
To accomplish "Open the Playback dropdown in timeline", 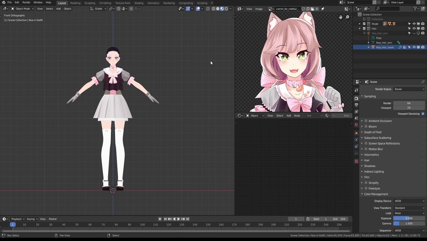I will pyautogui.click(x=18, y=219).
